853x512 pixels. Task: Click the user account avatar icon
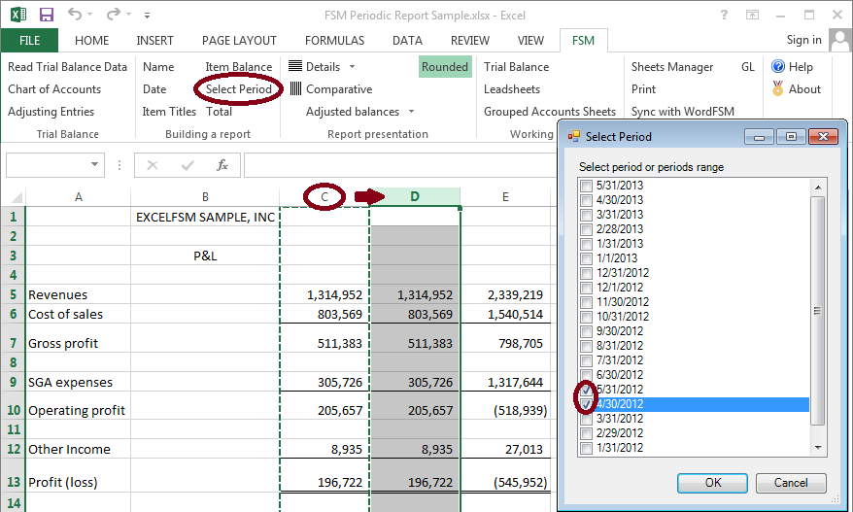pyautogui.click(x=840, y=40)
